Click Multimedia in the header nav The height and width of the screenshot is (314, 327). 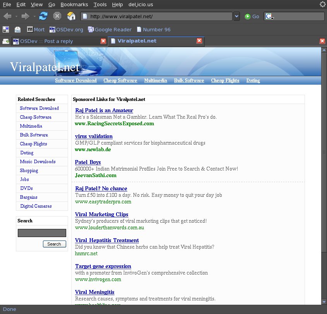pos(156,80)
